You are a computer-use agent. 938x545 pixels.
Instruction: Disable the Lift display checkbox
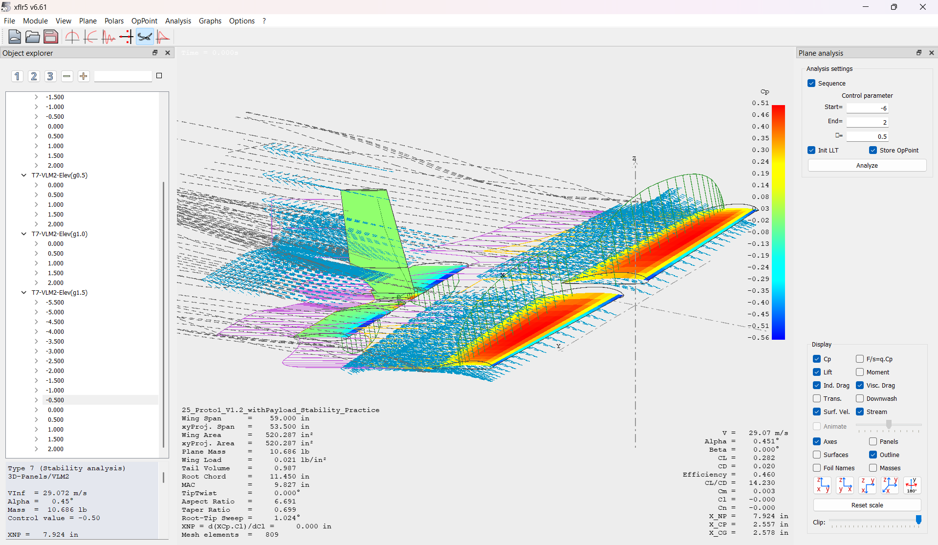click(x=817, y=372)
